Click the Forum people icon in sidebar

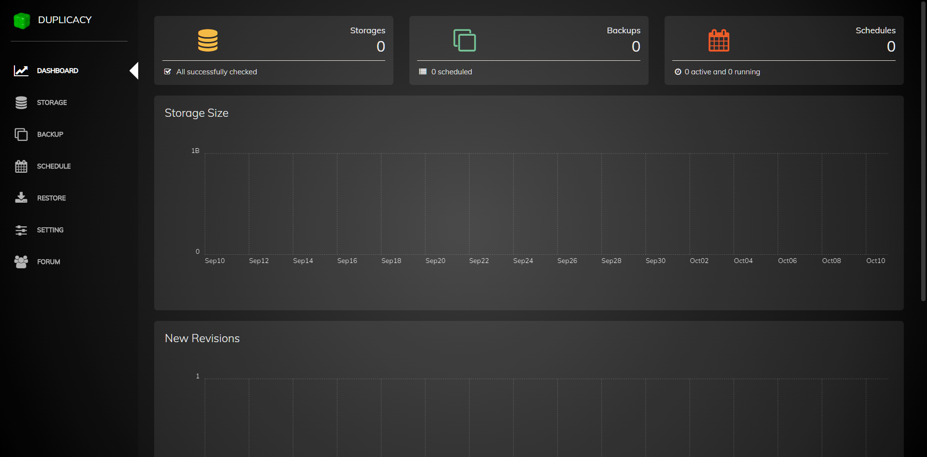21,262
